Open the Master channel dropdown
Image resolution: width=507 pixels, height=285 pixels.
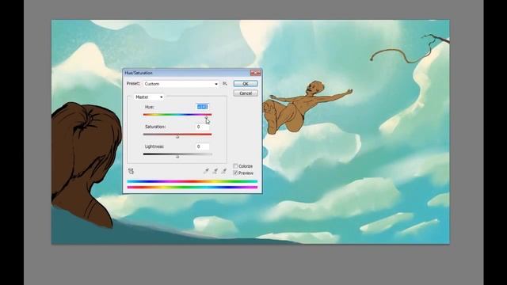tap(149, 97)
